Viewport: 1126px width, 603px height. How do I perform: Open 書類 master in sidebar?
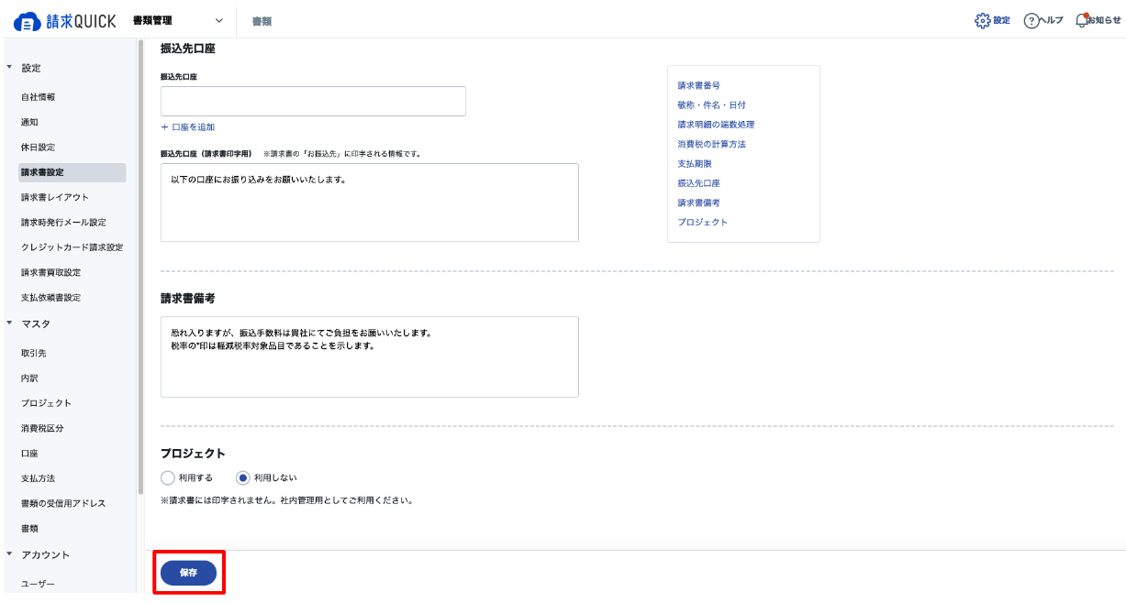[29, 529]
